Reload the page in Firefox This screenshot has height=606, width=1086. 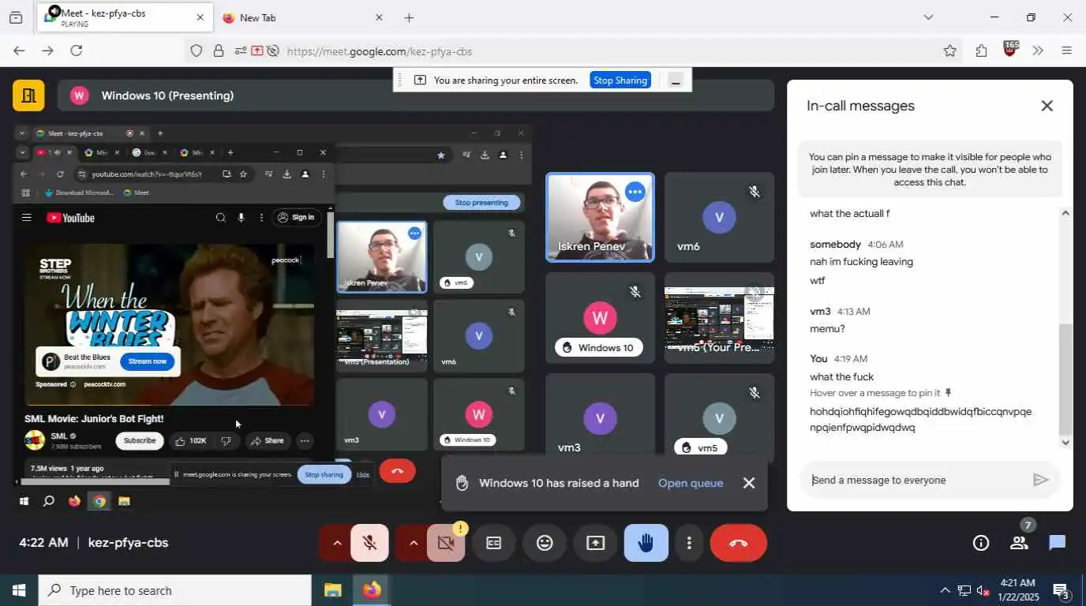[77, 50]
